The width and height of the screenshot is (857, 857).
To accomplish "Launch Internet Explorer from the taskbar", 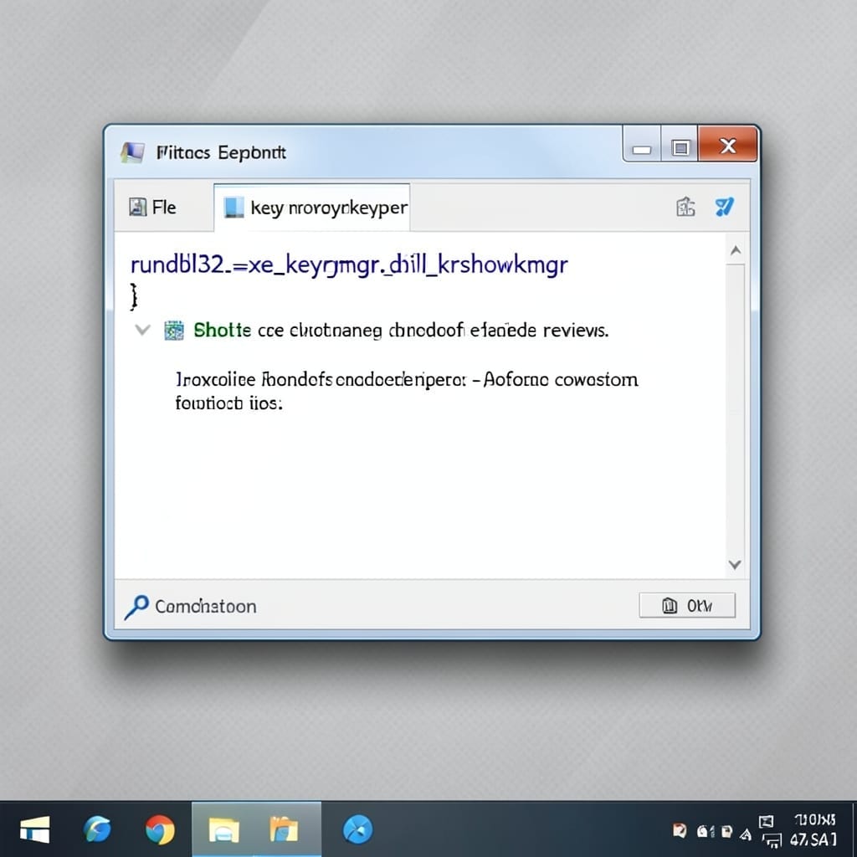I will point(97,829).
